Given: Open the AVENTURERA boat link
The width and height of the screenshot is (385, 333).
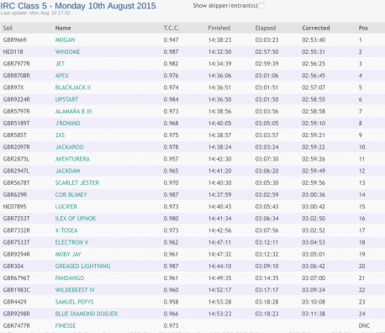Looking at the screenshot, I should (x=72, y=159).
